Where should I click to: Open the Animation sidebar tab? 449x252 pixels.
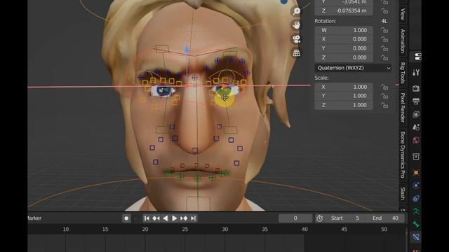click(403, 41)
